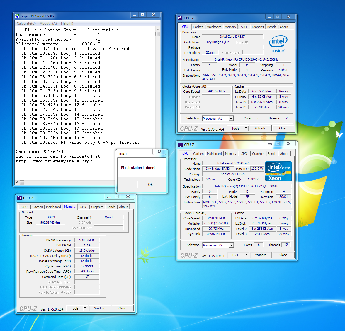Click the xtremesystems.org URL text in Super PI
The width and height of the screenshot is (345, 331).
pos(54,161)
